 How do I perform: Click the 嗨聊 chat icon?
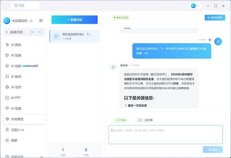(7, 140)
